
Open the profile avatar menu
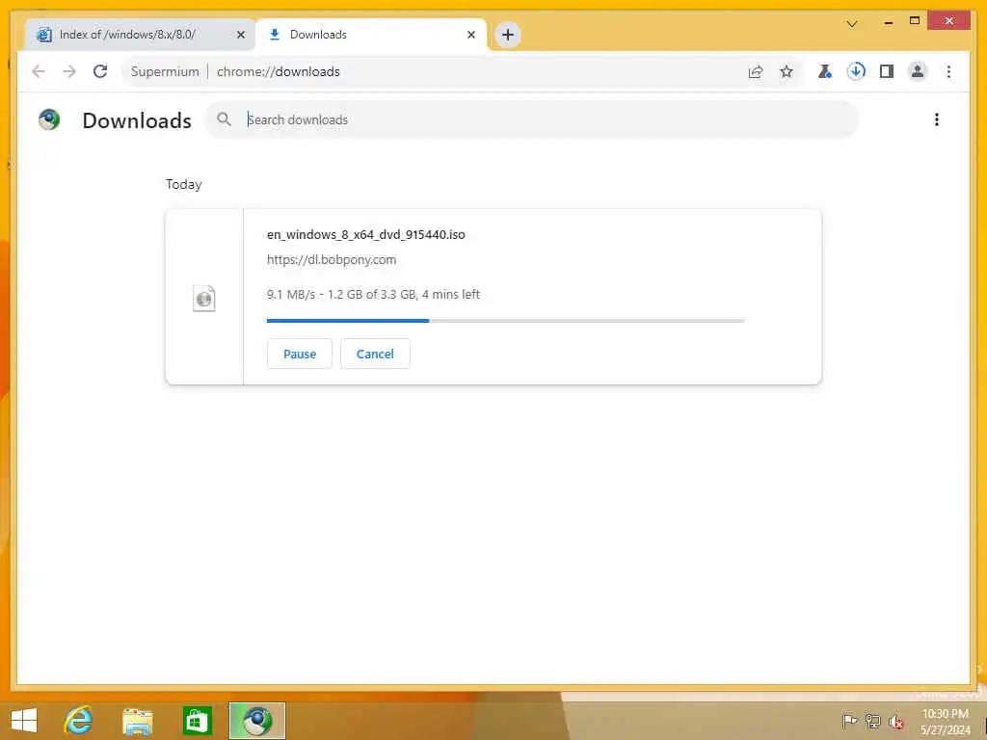(918, 71)
